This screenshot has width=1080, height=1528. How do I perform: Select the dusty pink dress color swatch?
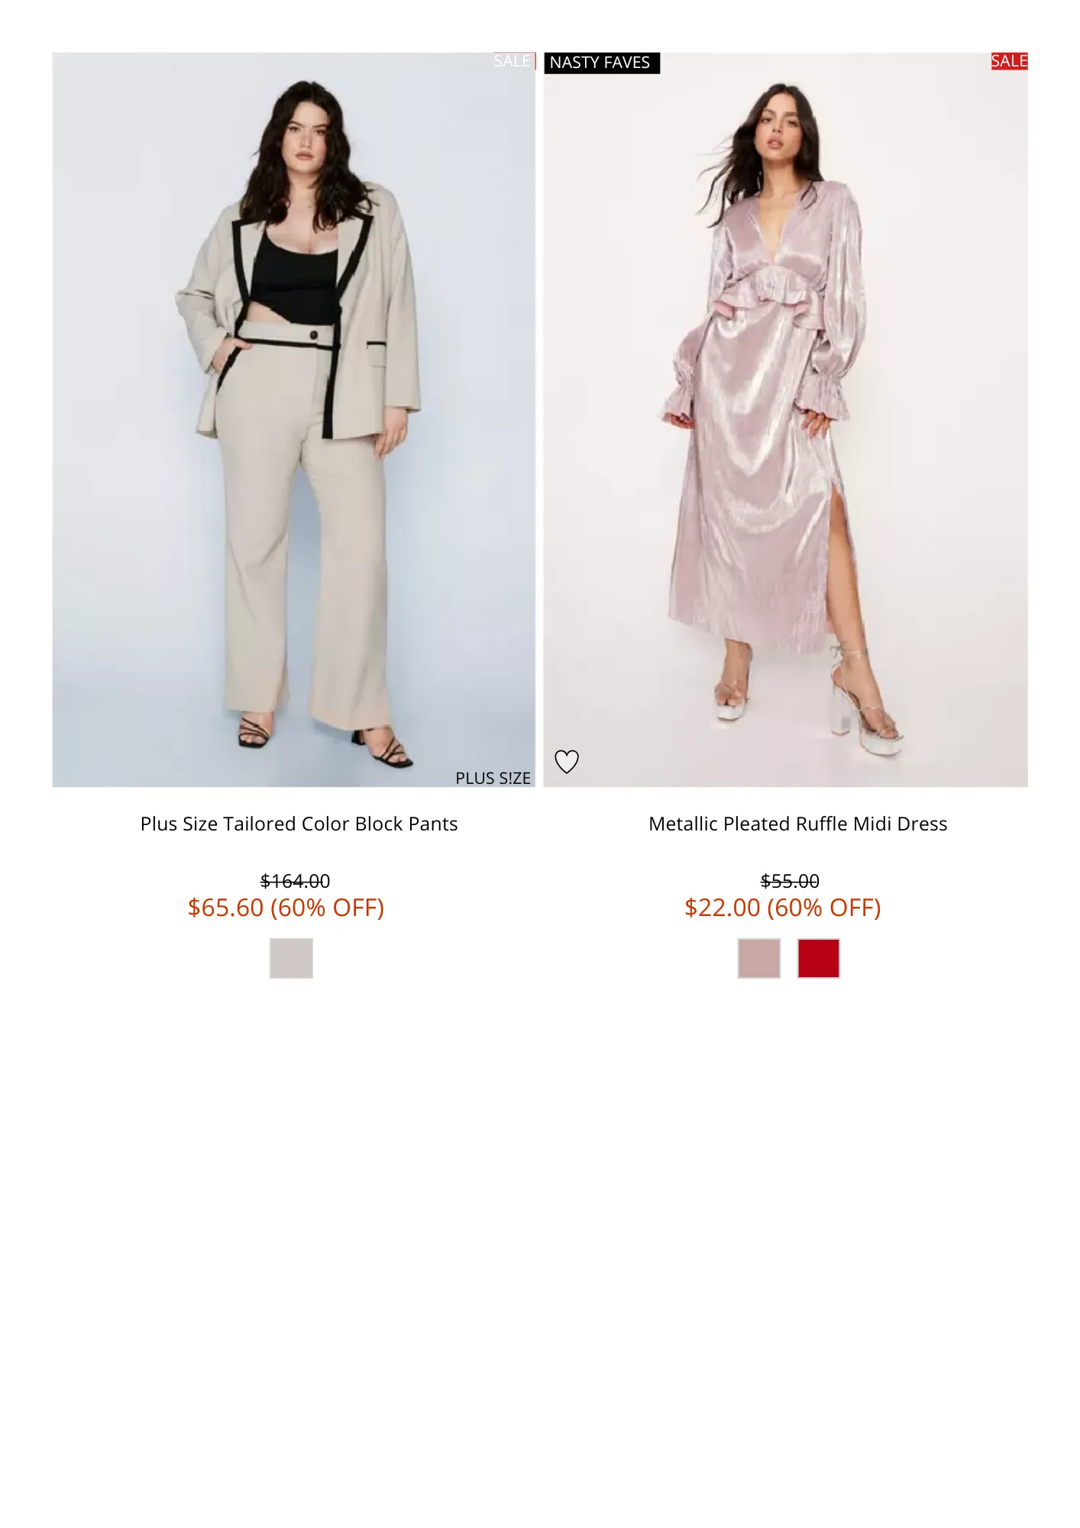[758, 958]
